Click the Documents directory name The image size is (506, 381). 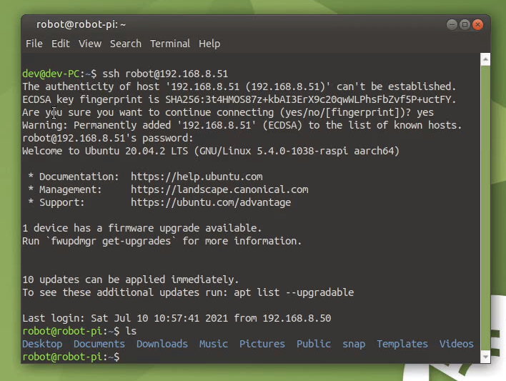[x=99, y=344]
